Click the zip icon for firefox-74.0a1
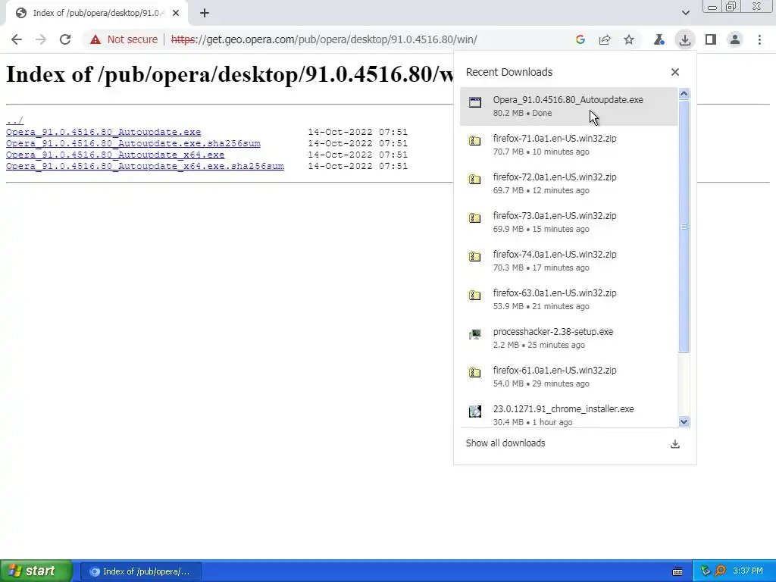 475,256
